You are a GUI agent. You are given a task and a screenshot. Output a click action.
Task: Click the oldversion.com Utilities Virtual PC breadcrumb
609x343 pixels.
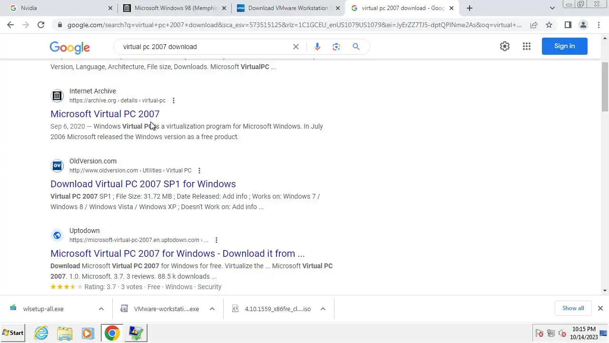130,171
